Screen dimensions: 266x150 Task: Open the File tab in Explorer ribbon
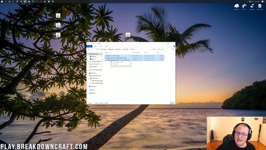(x=89, y=46)
